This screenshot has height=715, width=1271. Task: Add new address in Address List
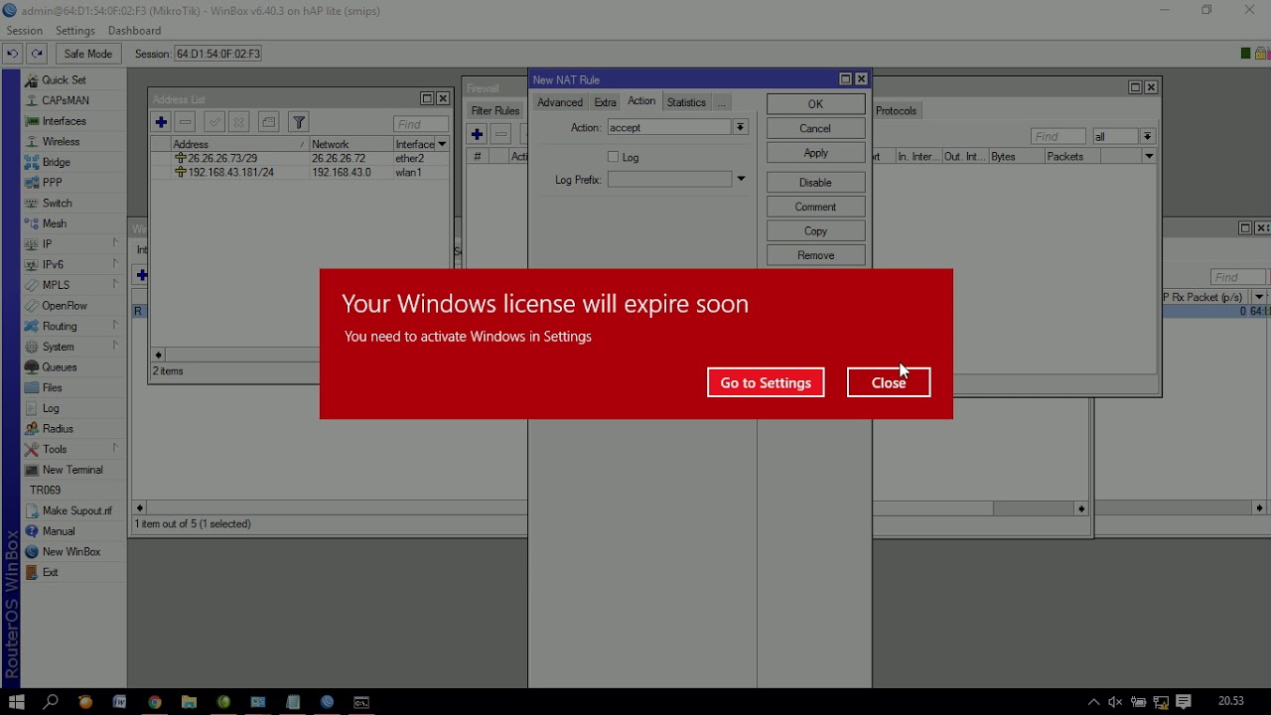pos(161,122)
